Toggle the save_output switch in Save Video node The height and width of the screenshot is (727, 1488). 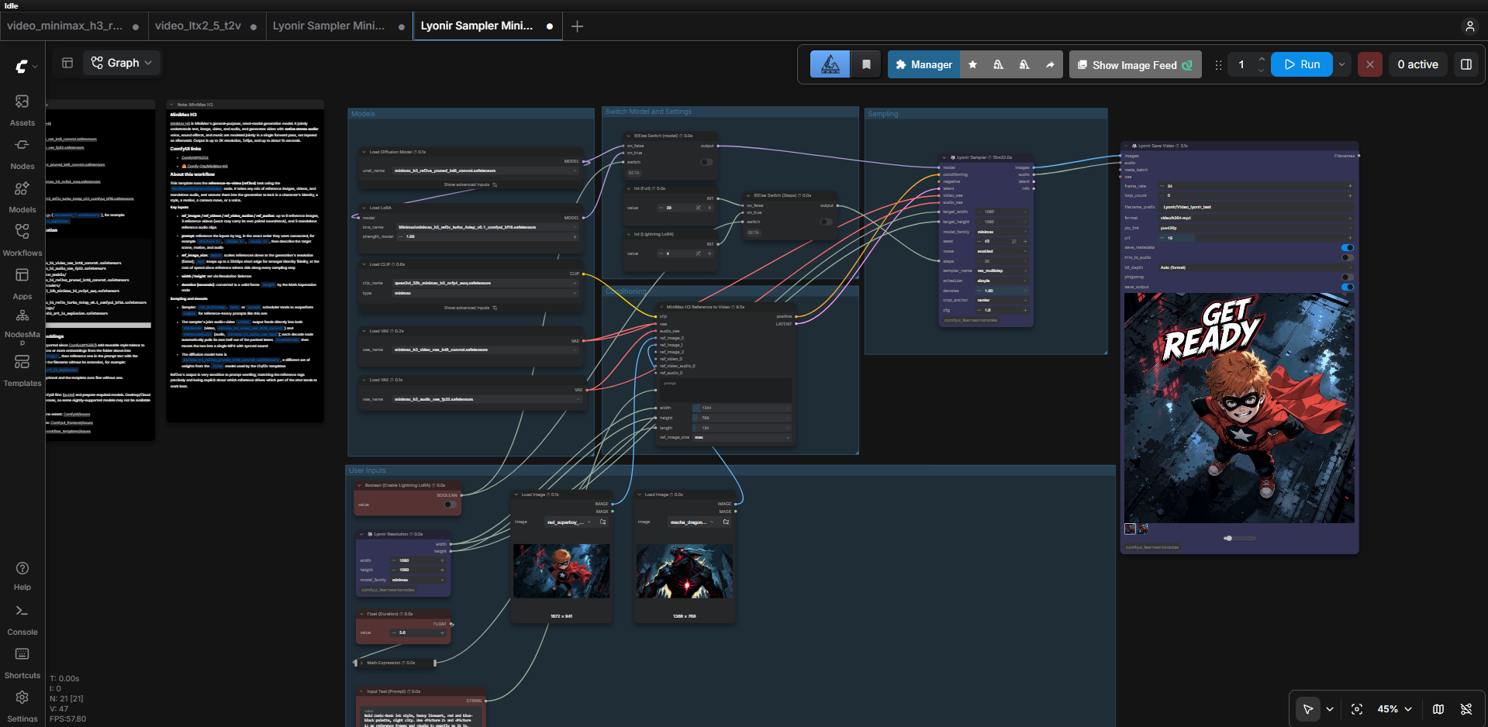click(x=1348, y=288)
